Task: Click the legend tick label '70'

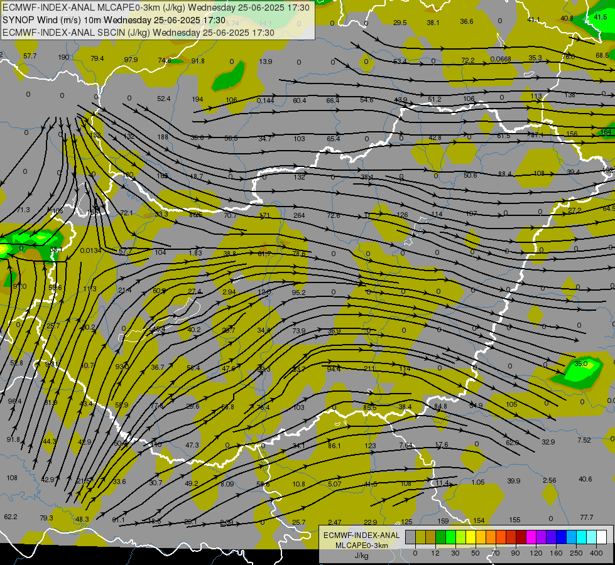Action: click(496, 553)
